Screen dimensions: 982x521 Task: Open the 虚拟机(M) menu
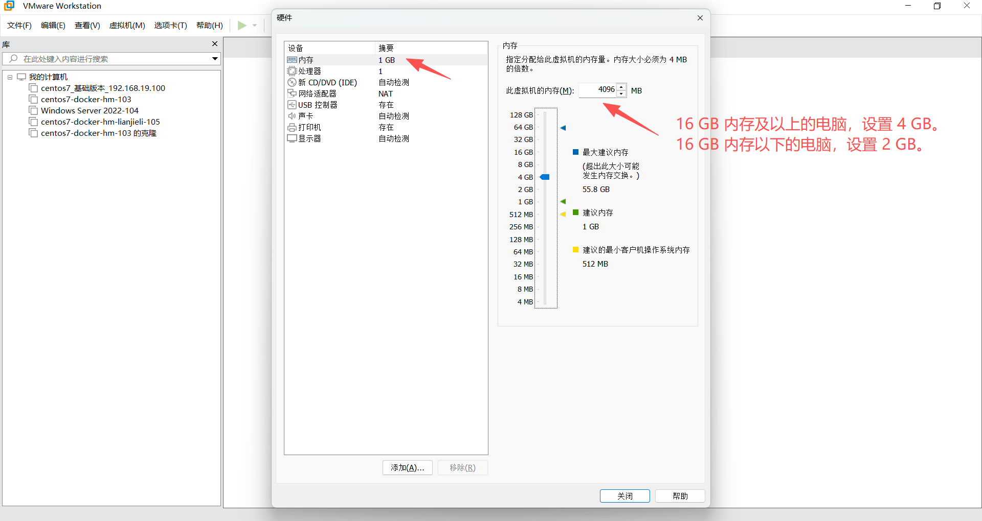pyautogui.click(x=127, y=25)
